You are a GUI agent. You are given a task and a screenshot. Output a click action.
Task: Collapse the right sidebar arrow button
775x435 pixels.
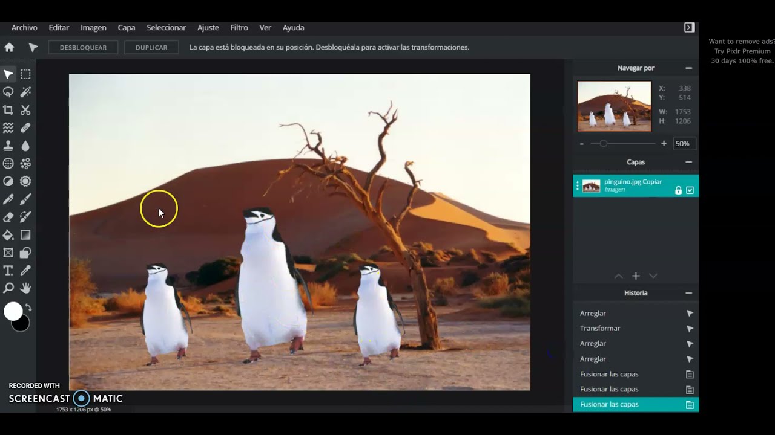coord(689,27)
